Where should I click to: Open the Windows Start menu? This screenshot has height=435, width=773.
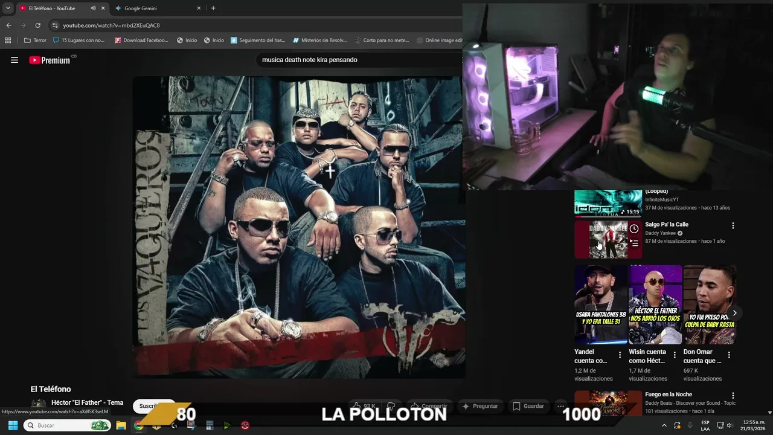pyautogui.click(x=13, y=425)
